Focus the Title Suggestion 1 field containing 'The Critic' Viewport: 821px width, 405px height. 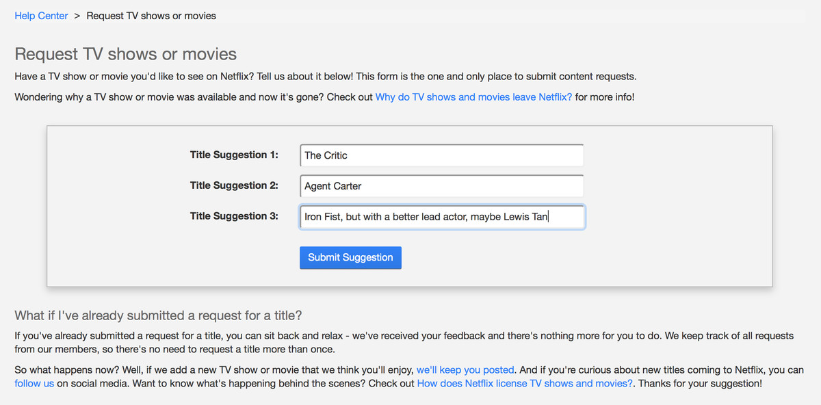coord(441,155)
